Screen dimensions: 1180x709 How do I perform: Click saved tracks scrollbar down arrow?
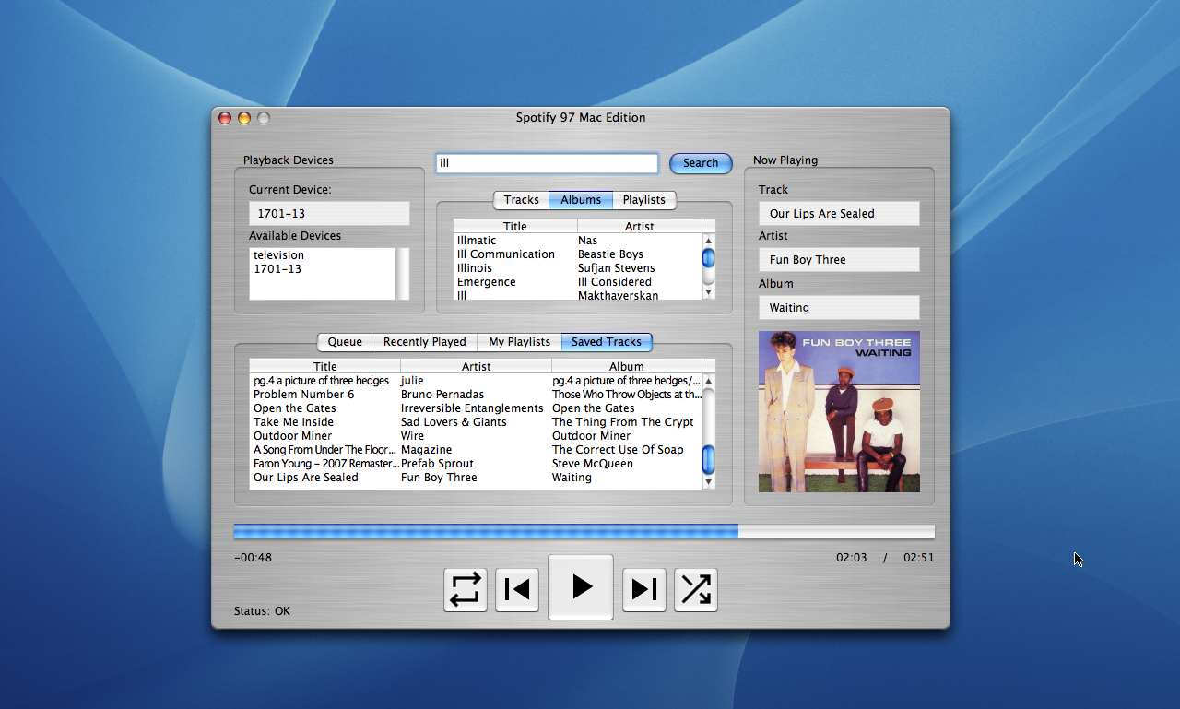coord(709,481)
